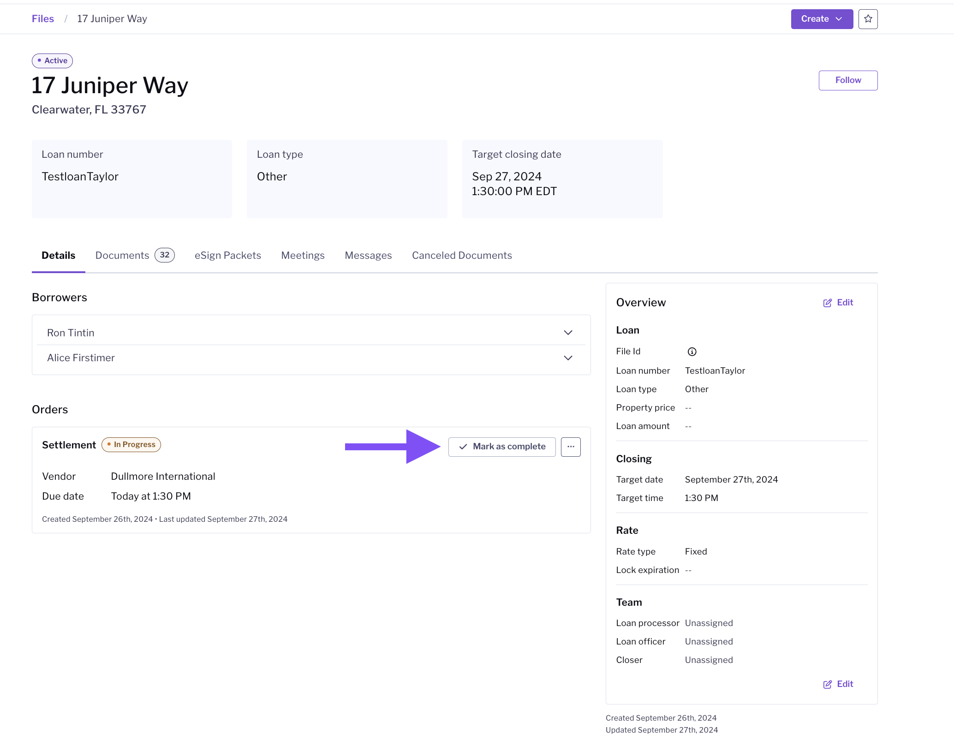Star this file as favorite
Image resolution: width=954 pixels, height=752 pixels.
868,19
